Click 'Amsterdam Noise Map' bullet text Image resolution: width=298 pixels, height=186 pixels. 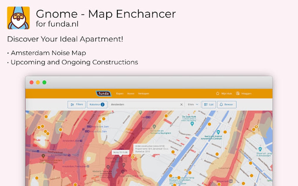pos(48,53)
